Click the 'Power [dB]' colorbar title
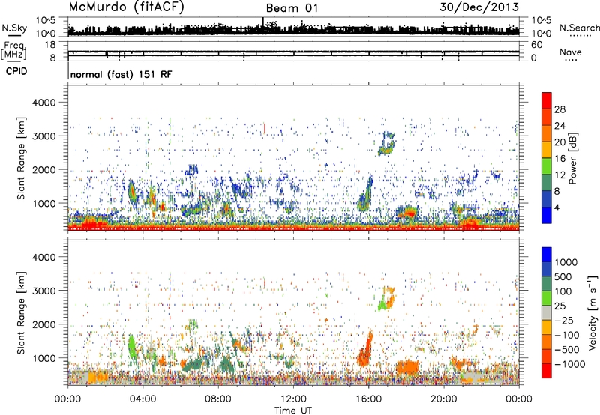Screen dimensions: 600x415 click(x=573, y=158)
